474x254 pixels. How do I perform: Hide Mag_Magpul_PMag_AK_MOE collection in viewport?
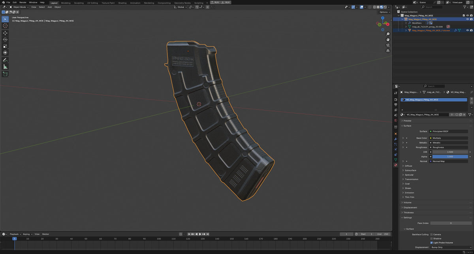point(468,15)
